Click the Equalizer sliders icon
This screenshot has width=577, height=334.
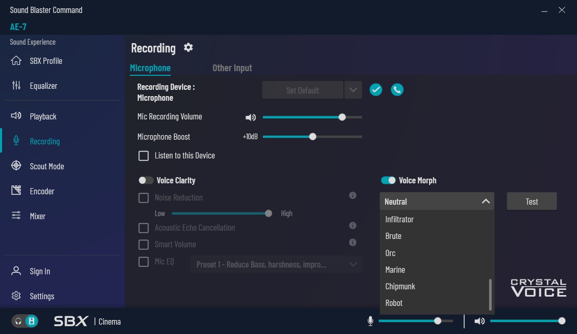pyautogui.click(x=16, y=85)
